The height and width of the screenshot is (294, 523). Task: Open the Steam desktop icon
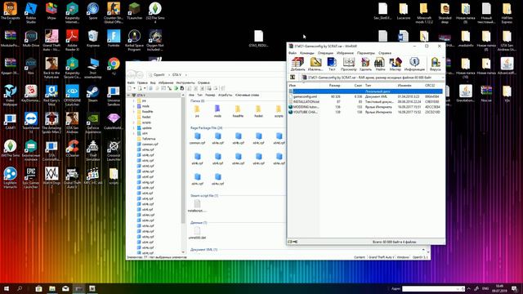(x=92, y=94)
